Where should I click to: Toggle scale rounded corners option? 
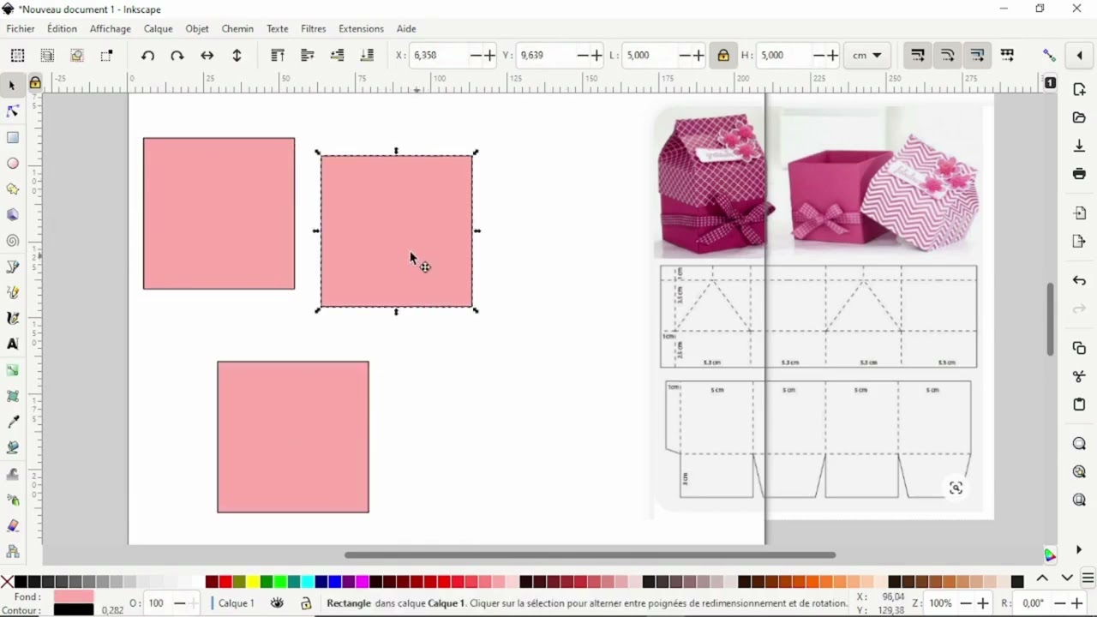pos(947,55)
